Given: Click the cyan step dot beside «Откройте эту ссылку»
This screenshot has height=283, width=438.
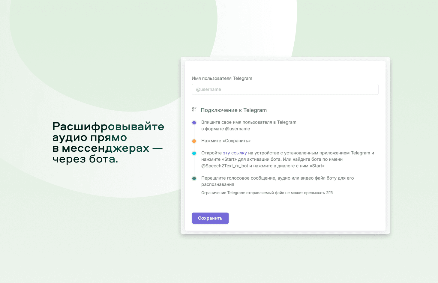Looking at the screenshot, I should (x=194, y=153).
